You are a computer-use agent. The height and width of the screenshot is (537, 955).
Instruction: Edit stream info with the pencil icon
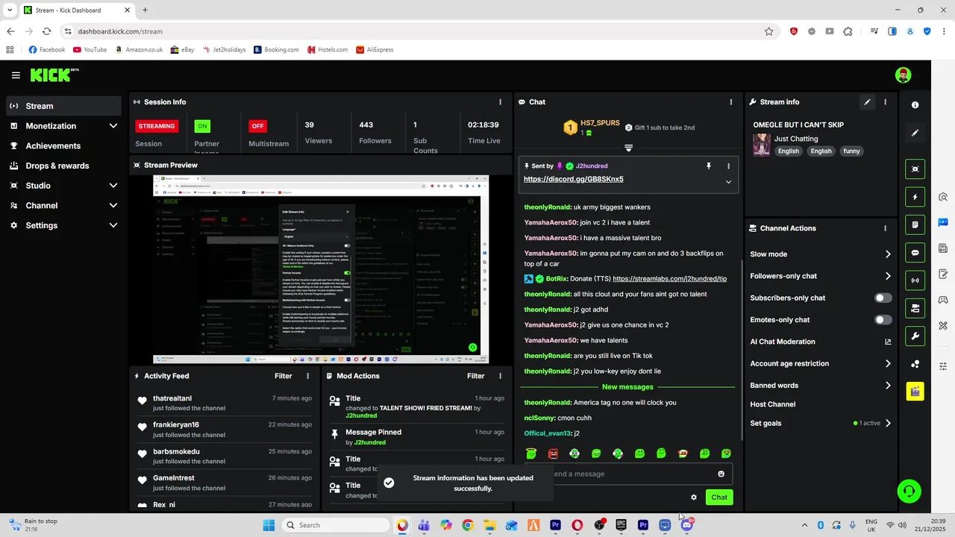click(x=867, y=102)
